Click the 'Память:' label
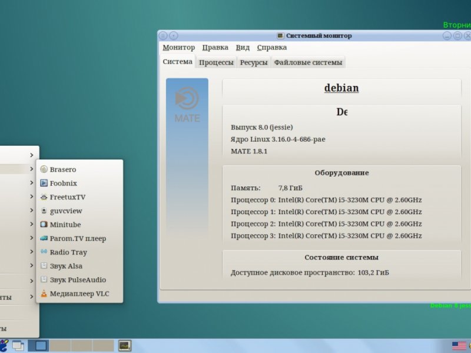The width and height of the screenshot is (471, 353). click(x=246, y=188)
